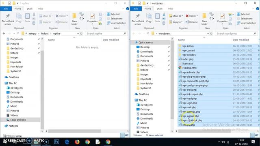The image size is (260, 146).
Task: Select Music in wordpress navigation pane
Action: coord(143,123)
